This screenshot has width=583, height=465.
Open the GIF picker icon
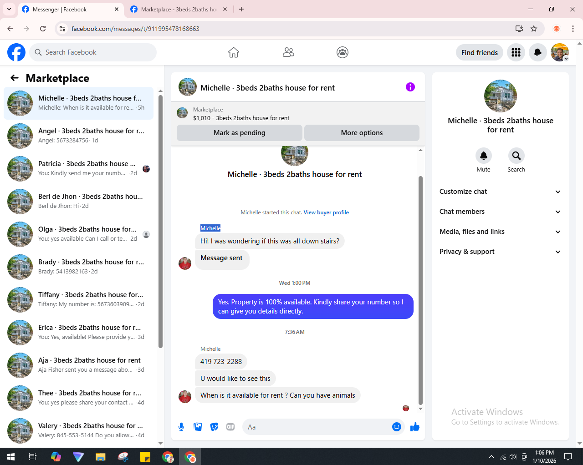coord(230,427)
